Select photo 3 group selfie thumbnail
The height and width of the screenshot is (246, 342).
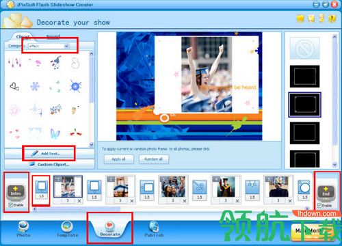coord(173,187)
